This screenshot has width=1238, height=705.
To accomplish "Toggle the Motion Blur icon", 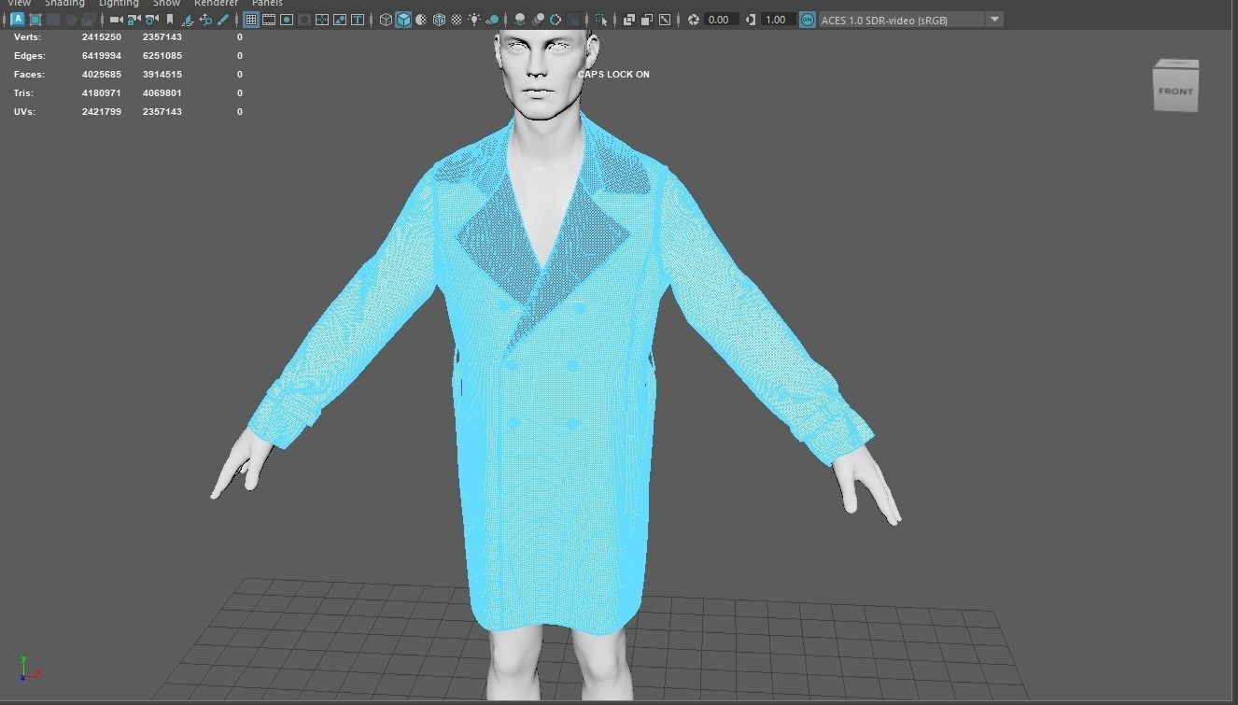I will click(x=538, y=20).
